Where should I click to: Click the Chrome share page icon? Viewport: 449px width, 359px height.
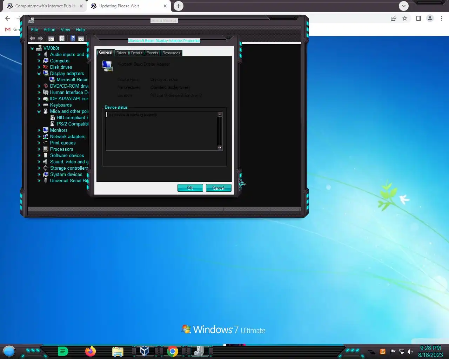394,18
